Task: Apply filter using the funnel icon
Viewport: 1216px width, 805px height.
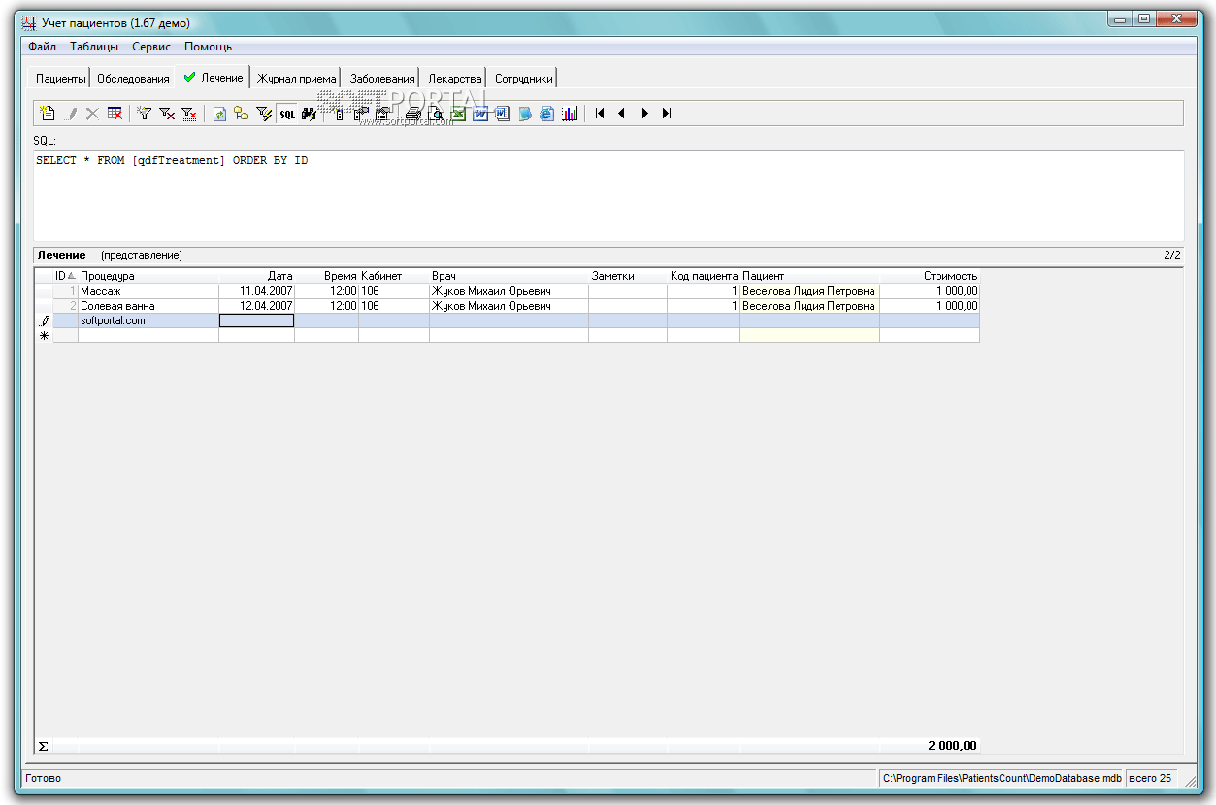Action: [x=144, y=114]
